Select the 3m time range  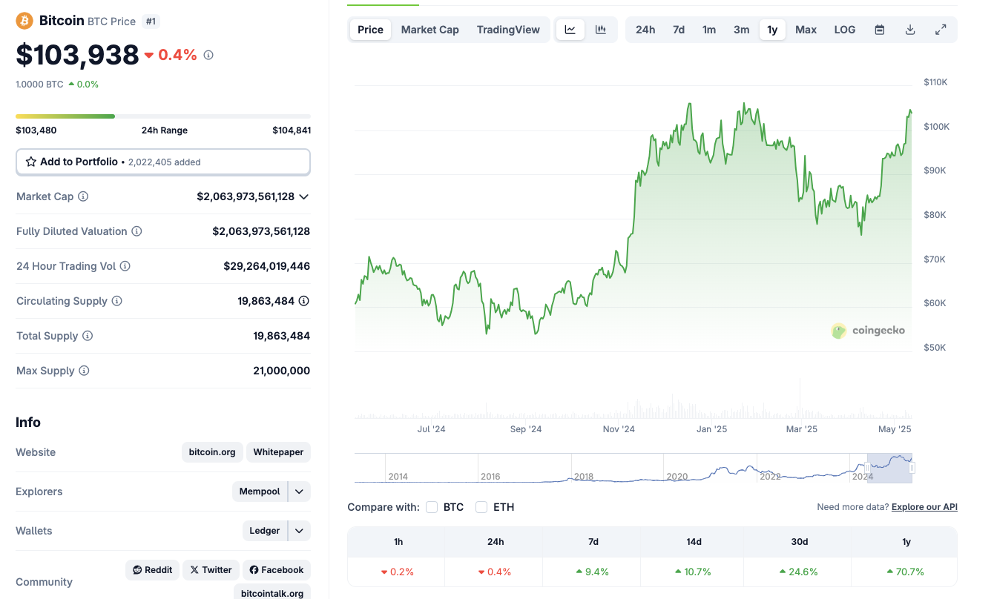click(742, 30)
